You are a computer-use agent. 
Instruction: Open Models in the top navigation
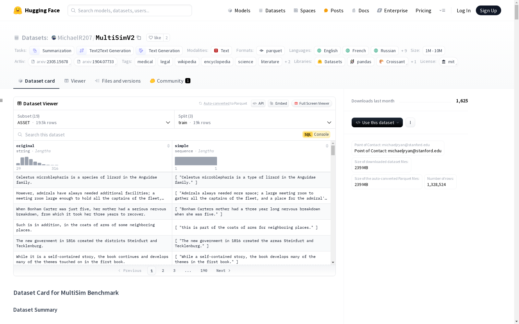tap(239, 10)
